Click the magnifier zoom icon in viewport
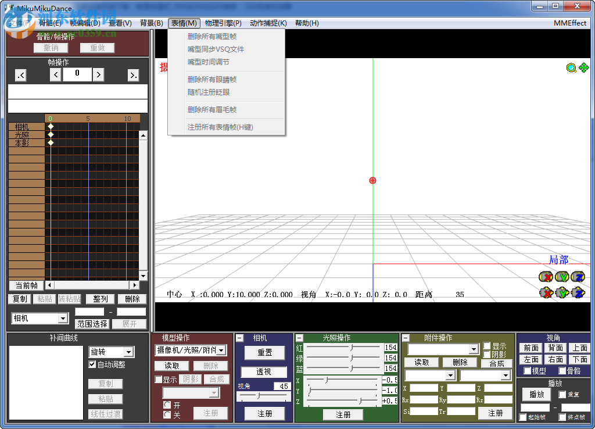 coord(572,68)
